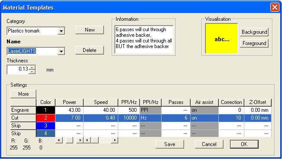Click the Power column header
This screenshot has height=159, width=282.
pos(69,102)
